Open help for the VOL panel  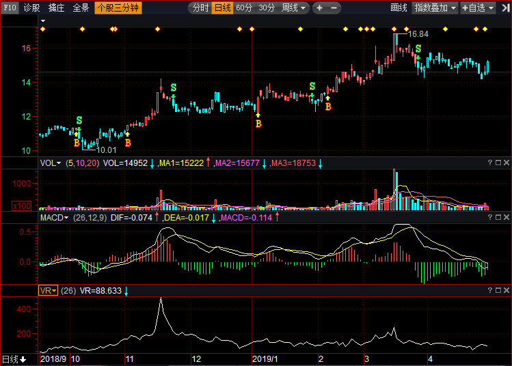click(490, 163)
